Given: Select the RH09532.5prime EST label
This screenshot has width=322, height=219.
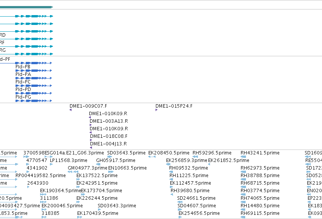Looking at the screenshot, I should tap(188, 168).
